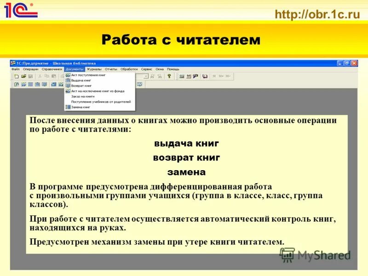Open the Calendar toolbar icon
Screen dimensions: 368x276
(x=189, y=76)
